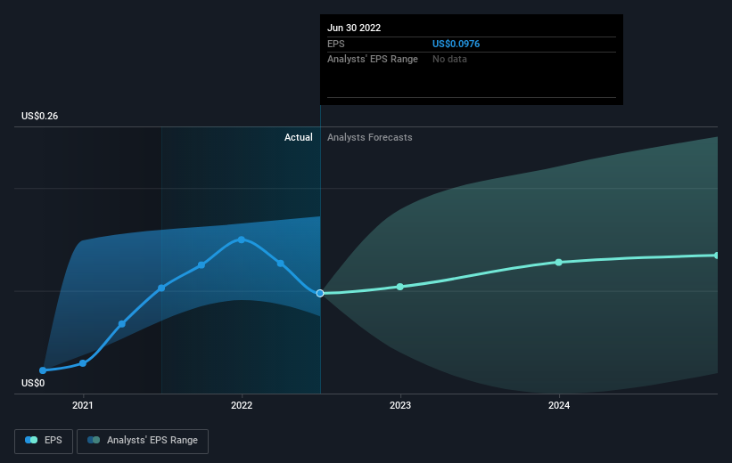
Task: Select EPS point just before the 2022 peak
Action: (202, 264)
